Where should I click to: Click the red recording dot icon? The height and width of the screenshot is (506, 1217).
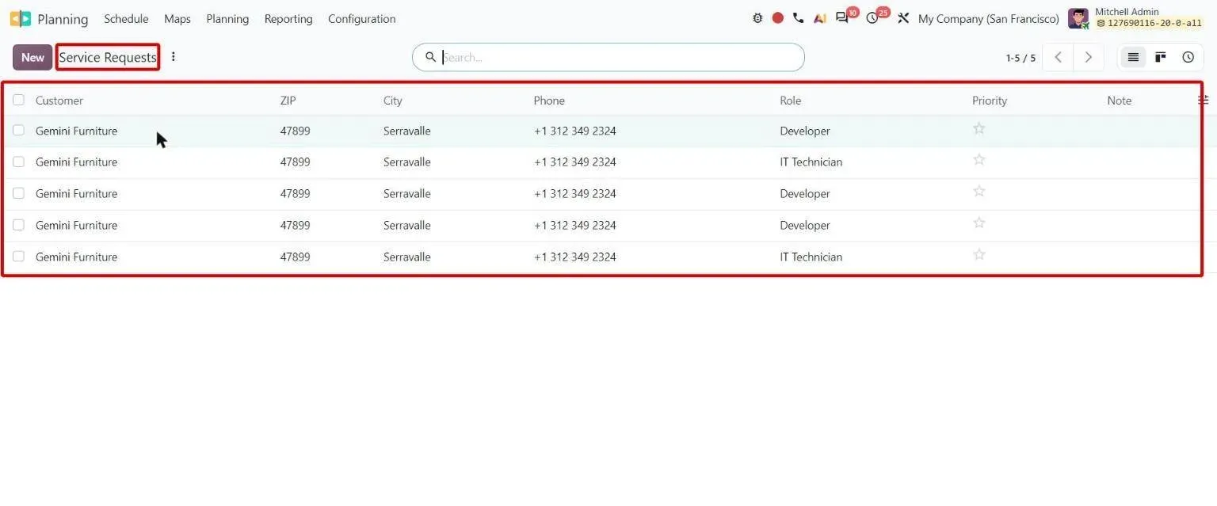click(x=778, y=18)
